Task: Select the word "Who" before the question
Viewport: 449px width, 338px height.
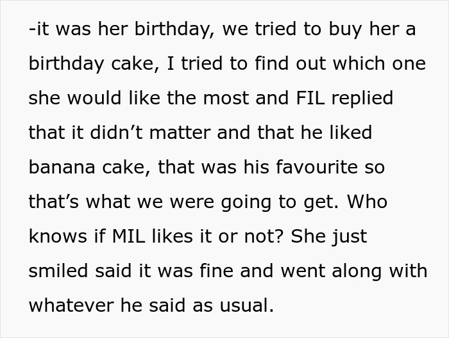Action: pyautogui.click(x=368, y=202)
